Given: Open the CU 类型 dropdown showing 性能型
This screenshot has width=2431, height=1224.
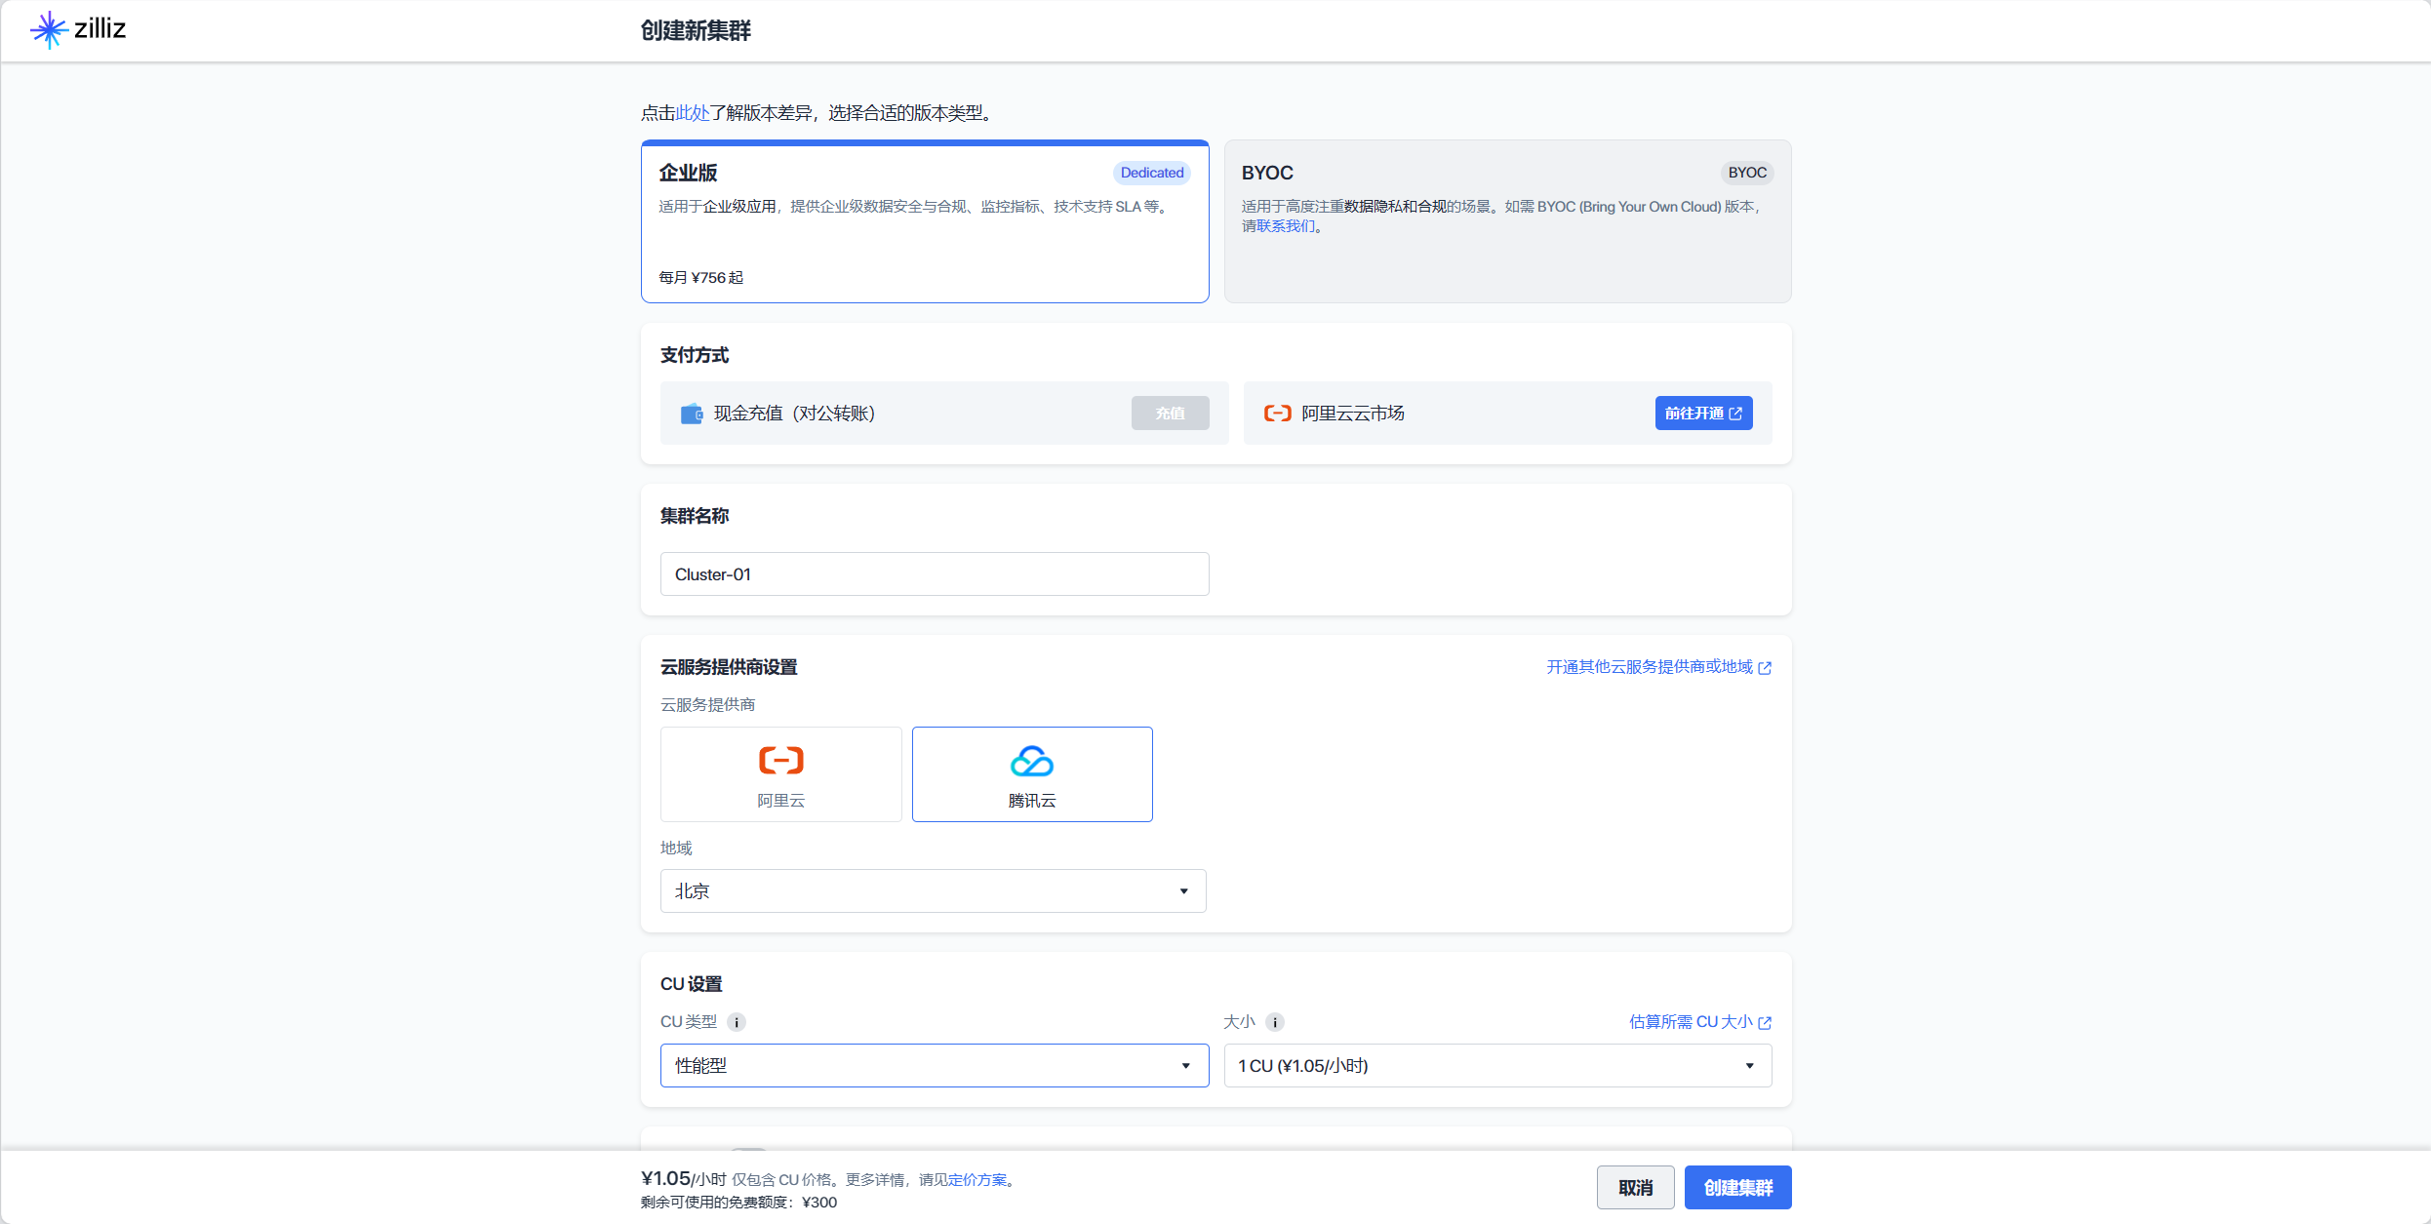Looking at the screenshot, I should point(935,1066).
